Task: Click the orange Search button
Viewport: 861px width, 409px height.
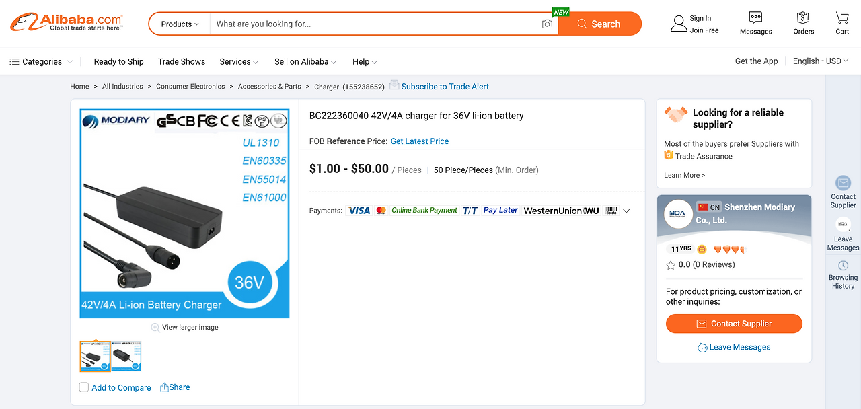Action: 599,24
